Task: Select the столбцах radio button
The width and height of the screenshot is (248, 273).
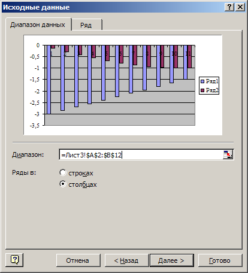Action: click(x=63, y=184)
